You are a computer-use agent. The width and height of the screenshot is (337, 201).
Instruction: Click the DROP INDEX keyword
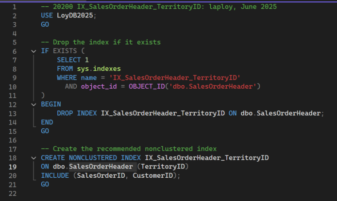coord(78,113)
